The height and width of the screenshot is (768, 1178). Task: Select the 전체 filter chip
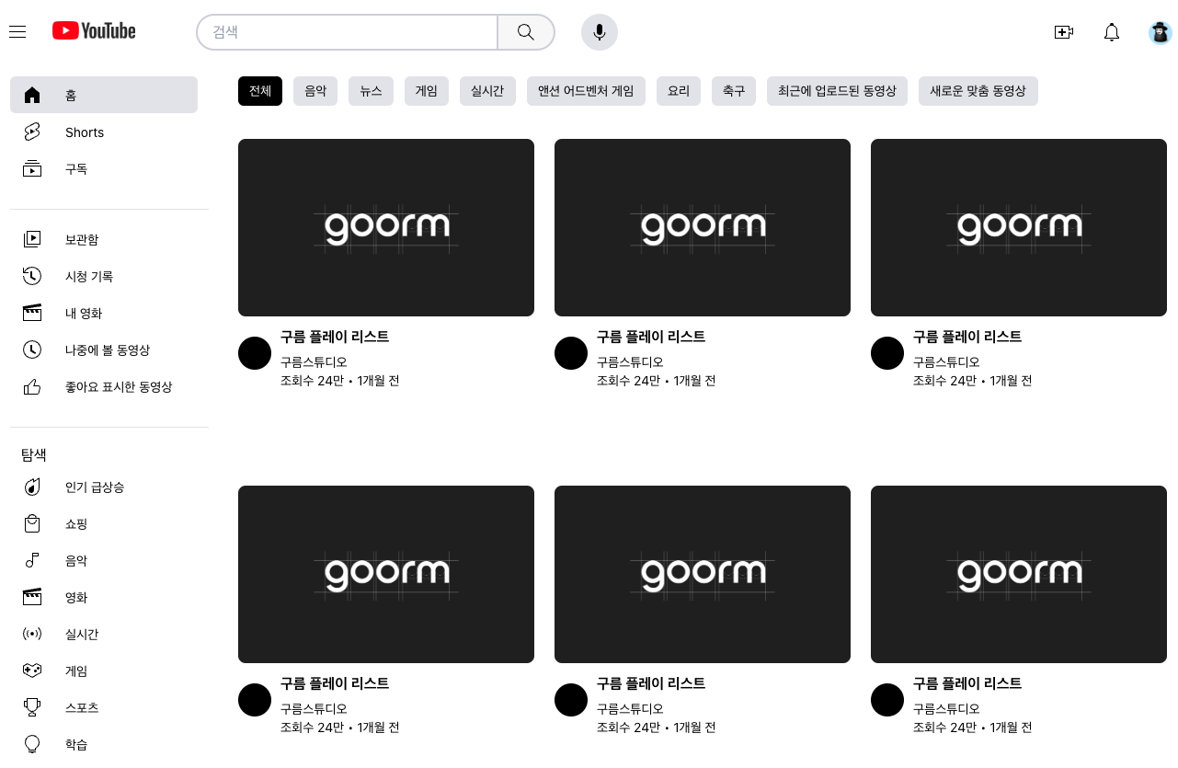(260, 91)
